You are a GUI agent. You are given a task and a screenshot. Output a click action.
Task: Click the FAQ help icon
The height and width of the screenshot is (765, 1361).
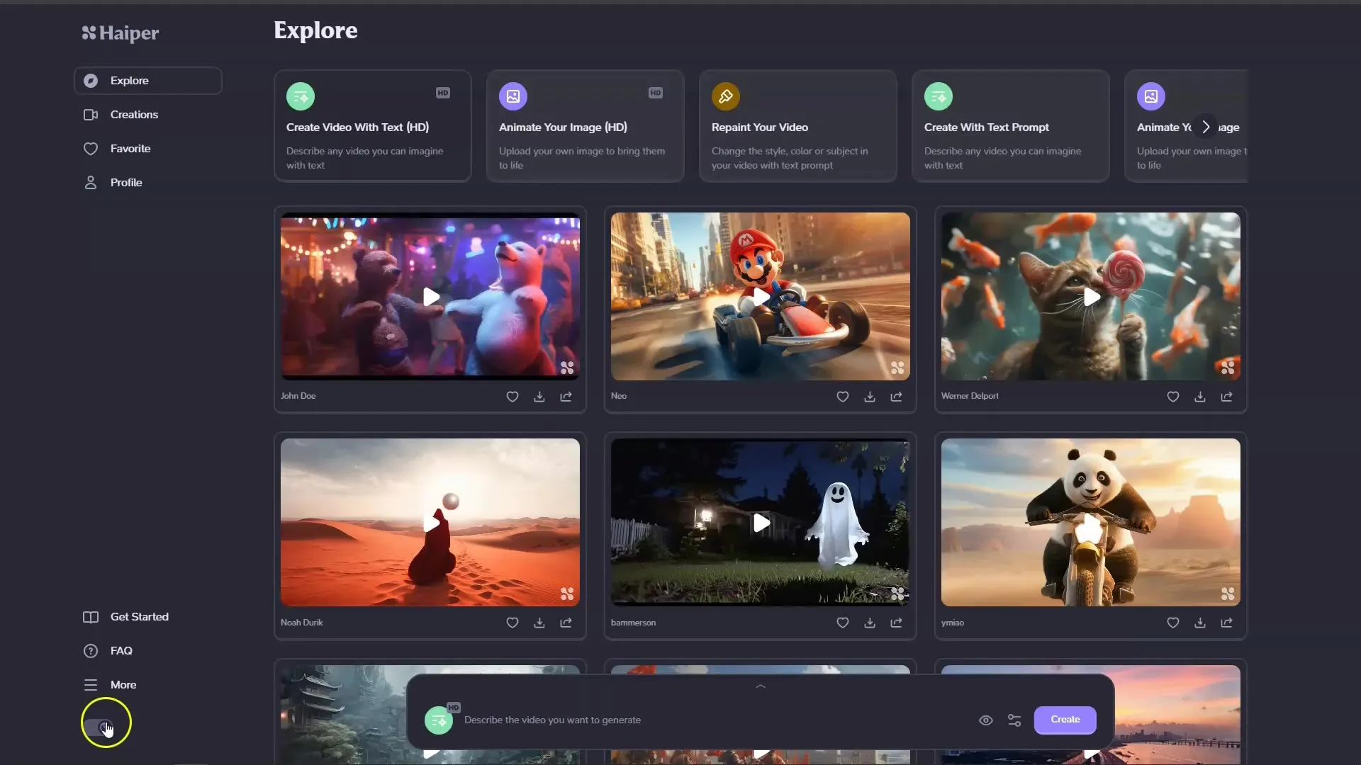[x=91, y=650]
